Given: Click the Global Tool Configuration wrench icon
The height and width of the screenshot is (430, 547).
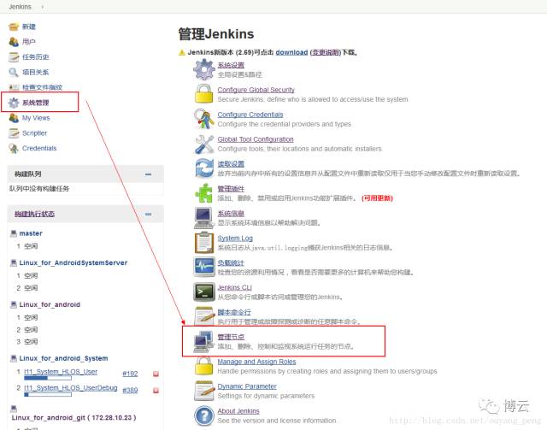Looking at the screenshot, I should pos(204,144).
